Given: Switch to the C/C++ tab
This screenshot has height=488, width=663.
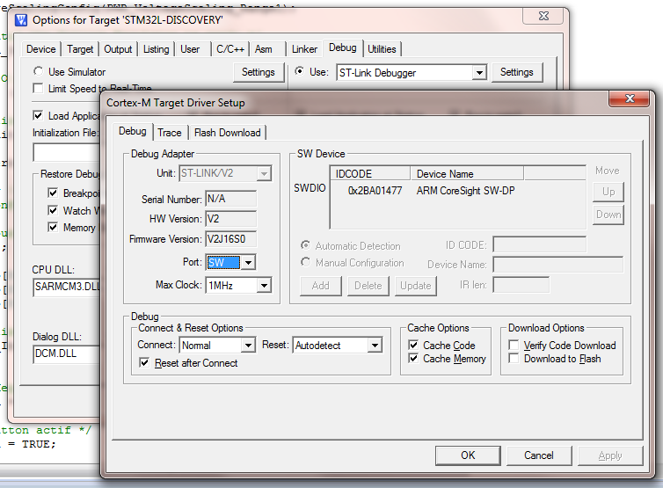Looking at the screenshot, I should point(230,49).
